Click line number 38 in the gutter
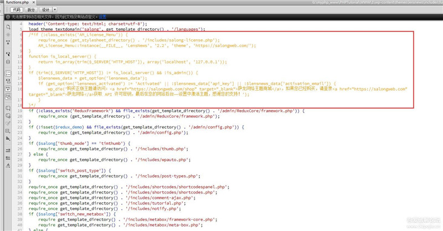443x231 pixels. [20, 214]
